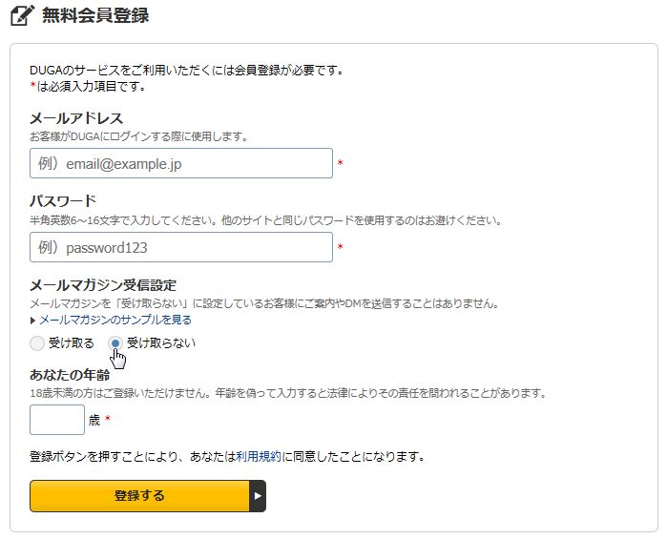This screenshot has width=667, height=539.
Task: Click the red asterisk next to email field
Action: click(341, 163)
